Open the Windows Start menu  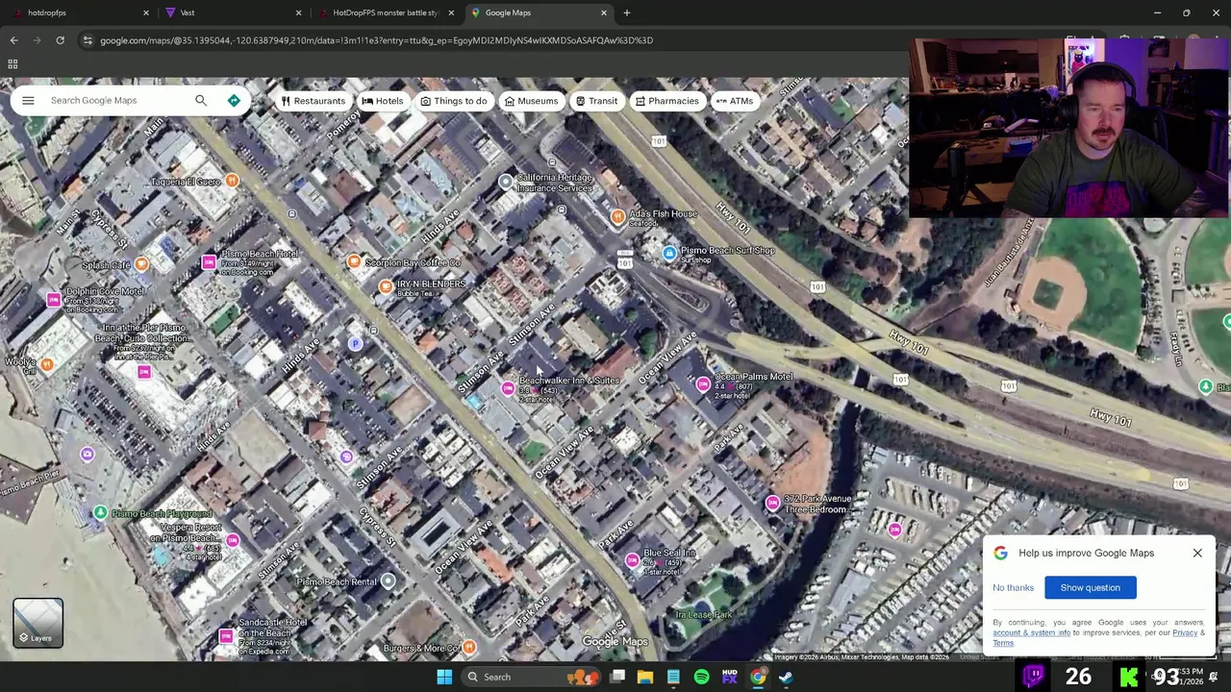click(x=444, y=677)
